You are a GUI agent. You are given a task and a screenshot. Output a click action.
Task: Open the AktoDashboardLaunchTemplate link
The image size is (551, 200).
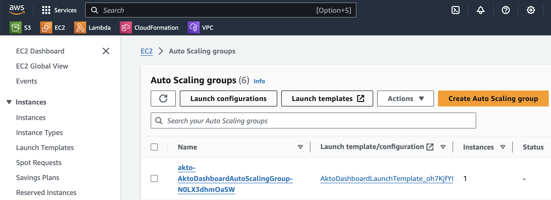(x=387, y=178)
